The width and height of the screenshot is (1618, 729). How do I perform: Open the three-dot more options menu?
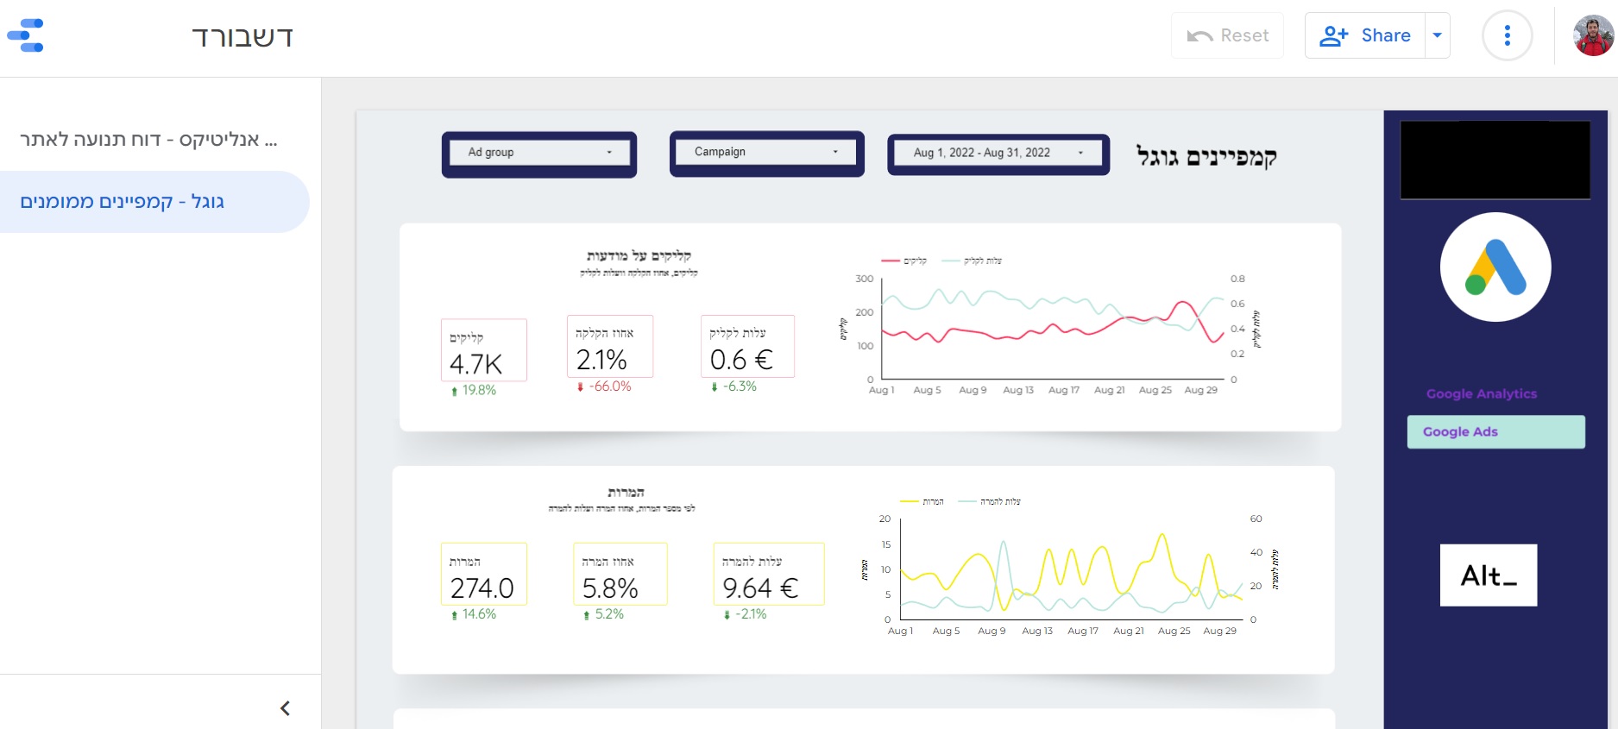(1507, 36)
